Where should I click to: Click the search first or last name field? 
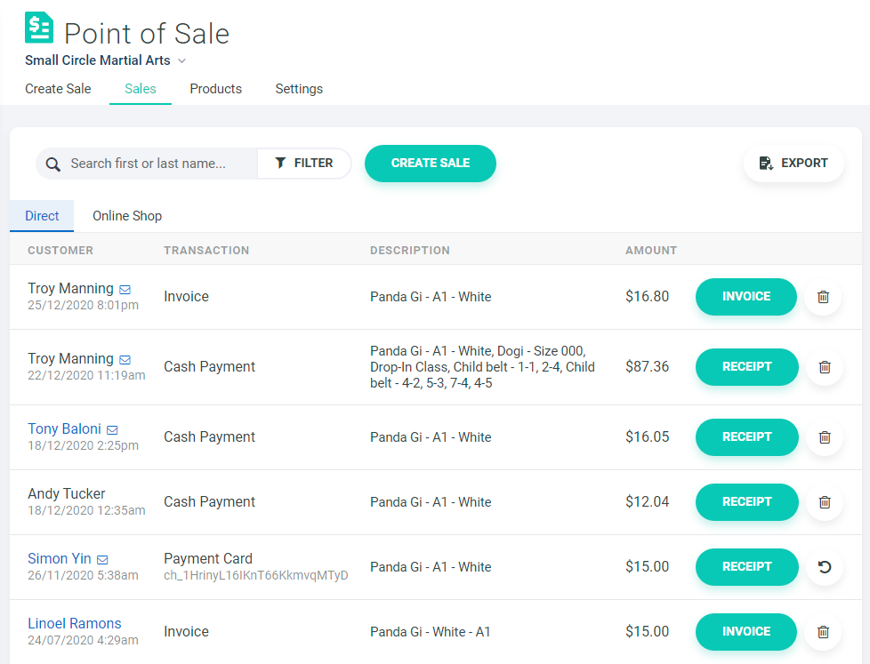pyautogui.click(x=160, y=164)
